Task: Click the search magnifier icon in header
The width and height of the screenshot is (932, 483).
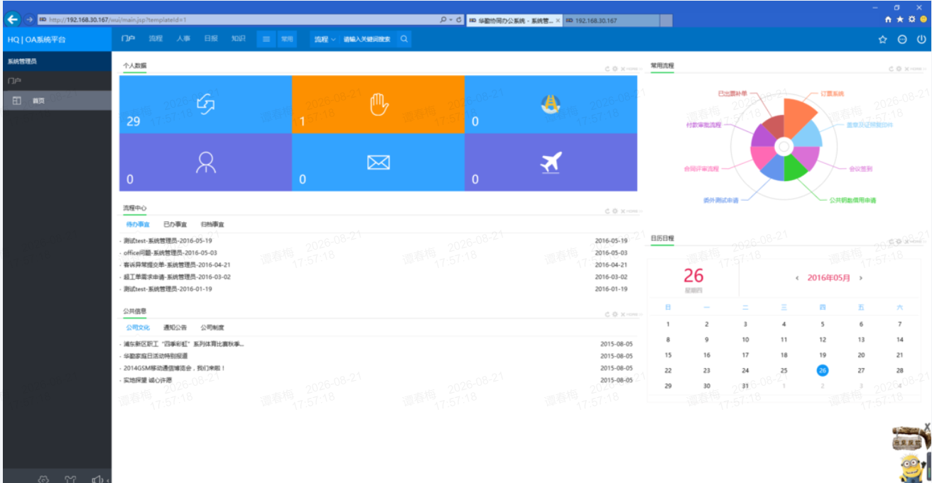Action: (x=404, y=40)
